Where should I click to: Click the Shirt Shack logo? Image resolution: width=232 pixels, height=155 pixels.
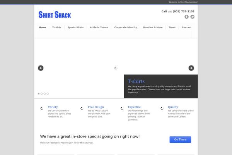click(x=55, y=15)
